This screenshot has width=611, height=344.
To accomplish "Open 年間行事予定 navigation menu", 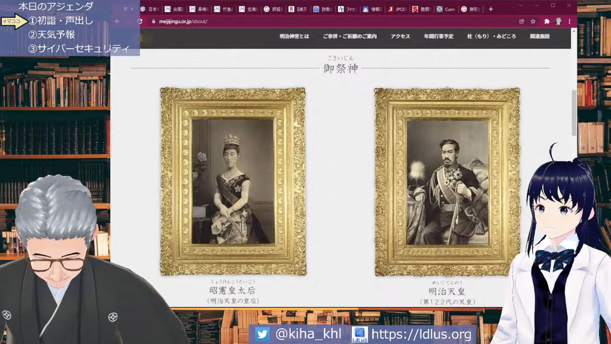I will click(x=439, y=36).
